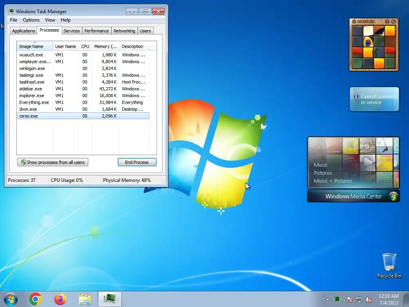The image size is (409, 307).
Task: Open the View menu
Action: pyautogui.click(x=50, y=20)
